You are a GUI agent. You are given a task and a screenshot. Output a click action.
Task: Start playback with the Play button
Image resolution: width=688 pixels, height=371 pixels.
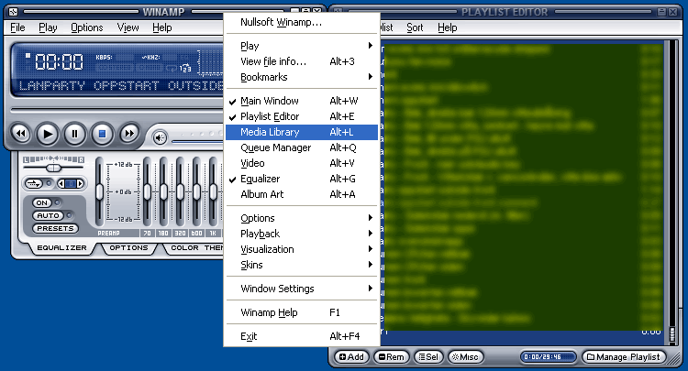point(48,133)
